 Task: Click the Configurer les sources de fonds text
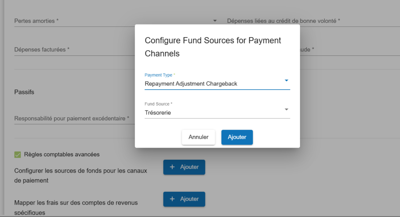(x=80, y=176)
